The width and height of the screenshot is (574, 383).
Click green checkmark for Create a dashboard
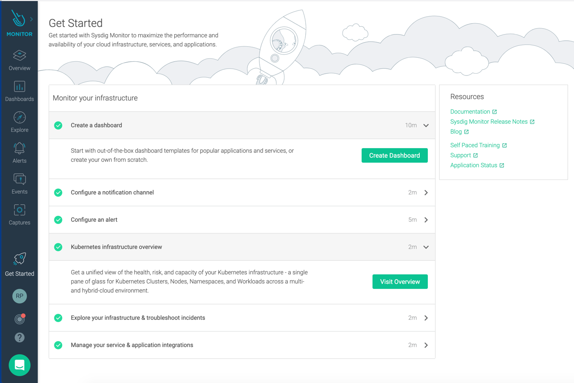point(59,125)
